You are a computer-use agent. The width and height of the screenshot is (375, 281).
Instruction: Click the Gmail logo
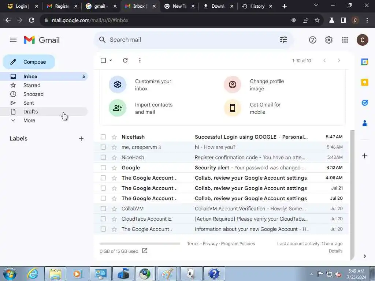[42, 40]
